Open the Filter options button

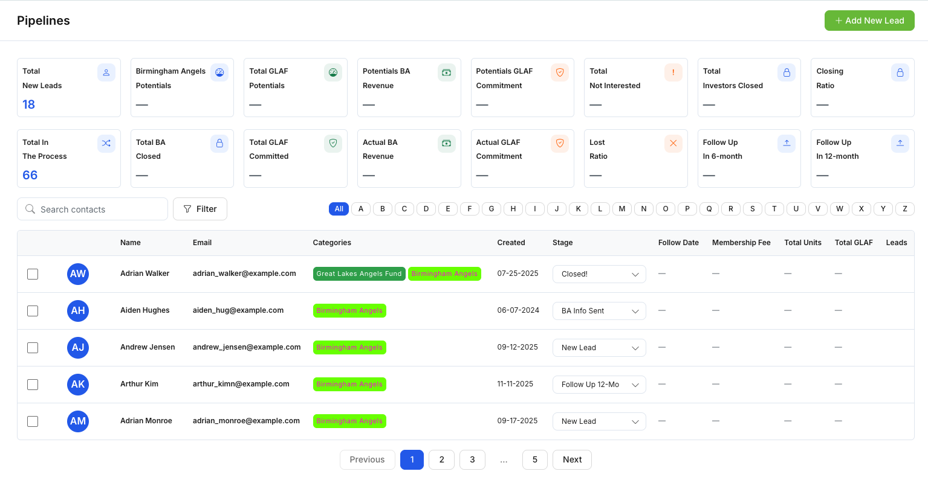click(200, 209)
